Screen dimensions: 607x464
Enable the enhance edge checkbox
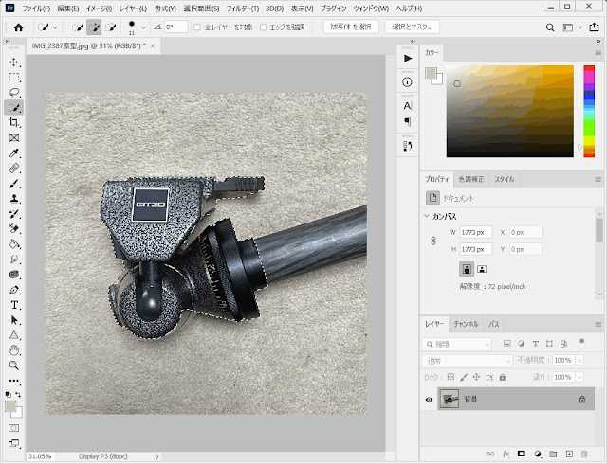point(264,27)
